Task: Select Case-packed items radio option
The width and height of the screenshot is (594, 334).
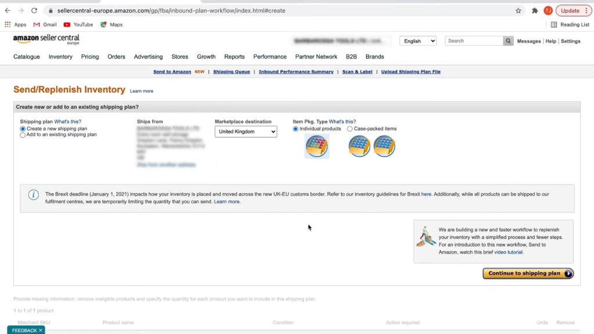Action: tap(350, 129)
